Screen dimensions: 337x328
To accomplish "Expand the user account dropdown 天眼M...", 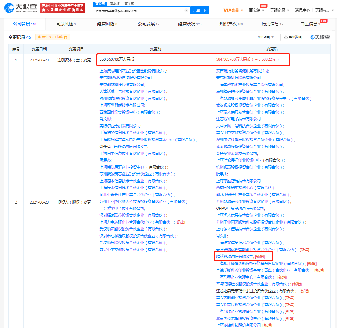I will [x=324, y=10].
